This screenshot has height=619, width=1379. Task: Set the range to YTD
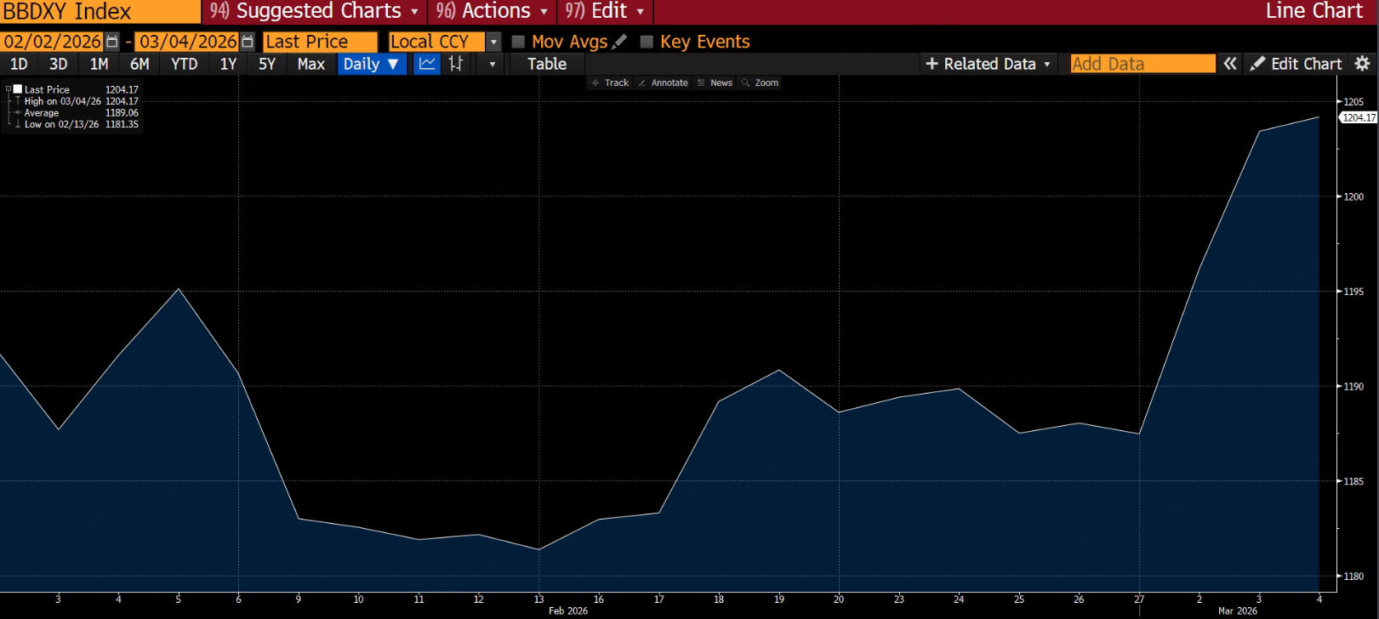(184, 64)
